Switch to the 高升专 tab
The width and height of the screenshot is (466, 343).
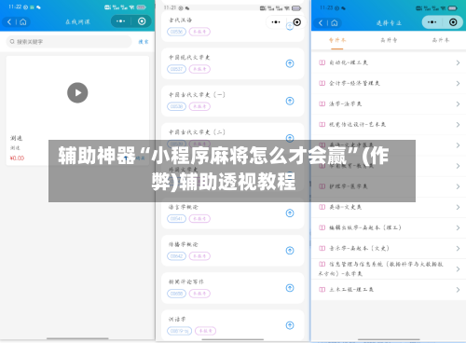(389, 40)
